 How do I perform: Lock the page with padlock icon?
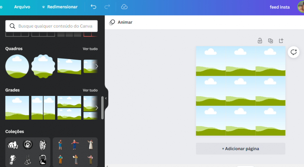pyautogui.click(x=260, y=41)
